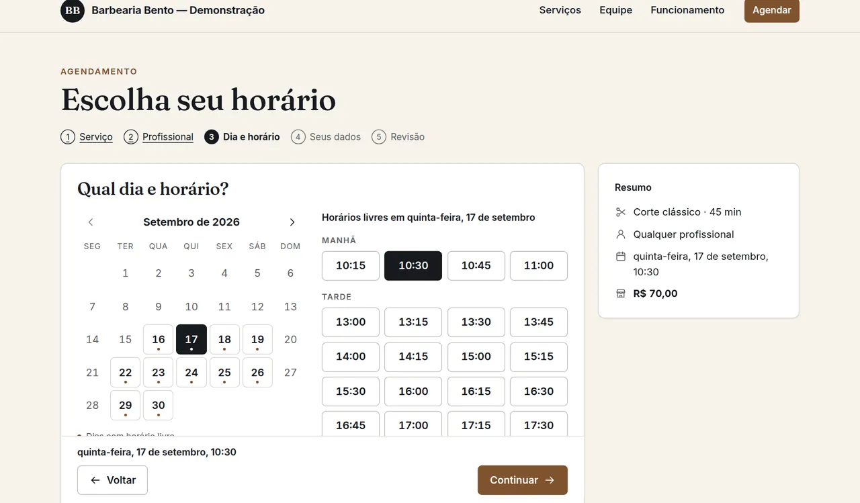Click the Agendar button in header
The image size is (860, 503).
pos(772,10)
